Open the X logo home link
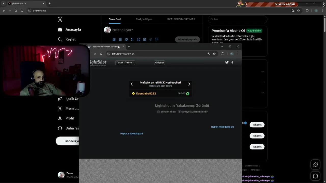This screenshot has height=183, width=326. click(60, 20)
